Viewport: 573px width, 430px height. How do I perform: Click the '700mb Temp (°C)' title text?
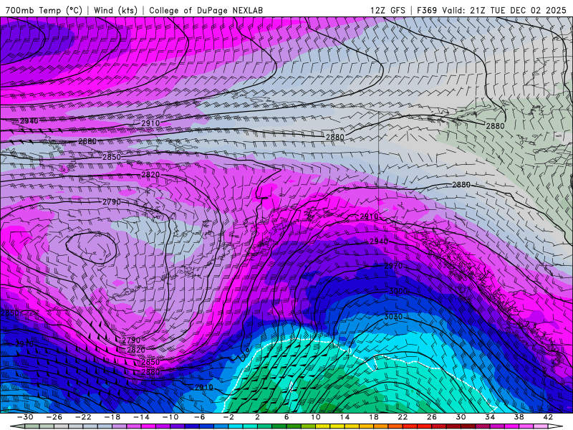point(44,10)
